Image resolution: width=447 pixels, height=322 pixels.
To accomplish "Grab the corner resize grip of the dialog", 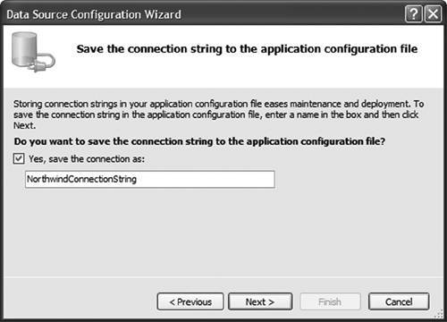I will pyautogui.click(x=439, y=314).
